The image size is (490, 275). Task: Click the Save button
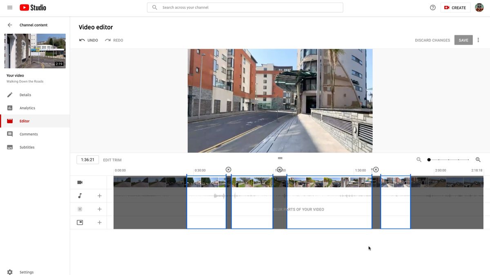[463, 40]
